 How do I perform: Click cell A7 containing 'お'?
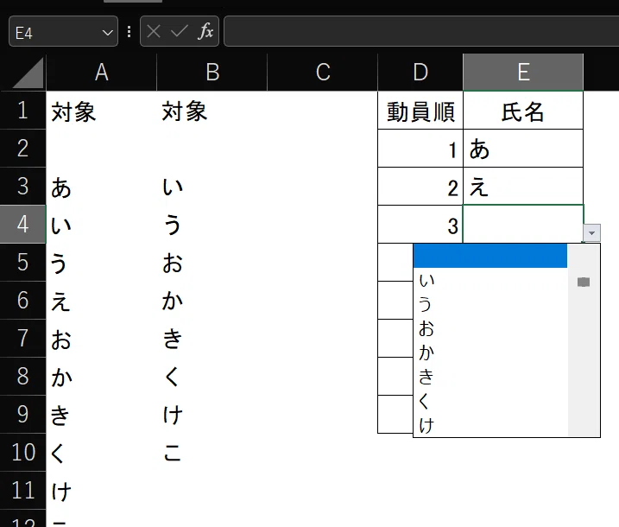[102, 338]
